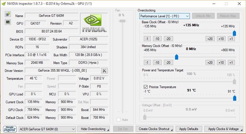This screenshot has width=246, height=134.
Task: Click GPU value GK107
Action: (x=35, y=23)
